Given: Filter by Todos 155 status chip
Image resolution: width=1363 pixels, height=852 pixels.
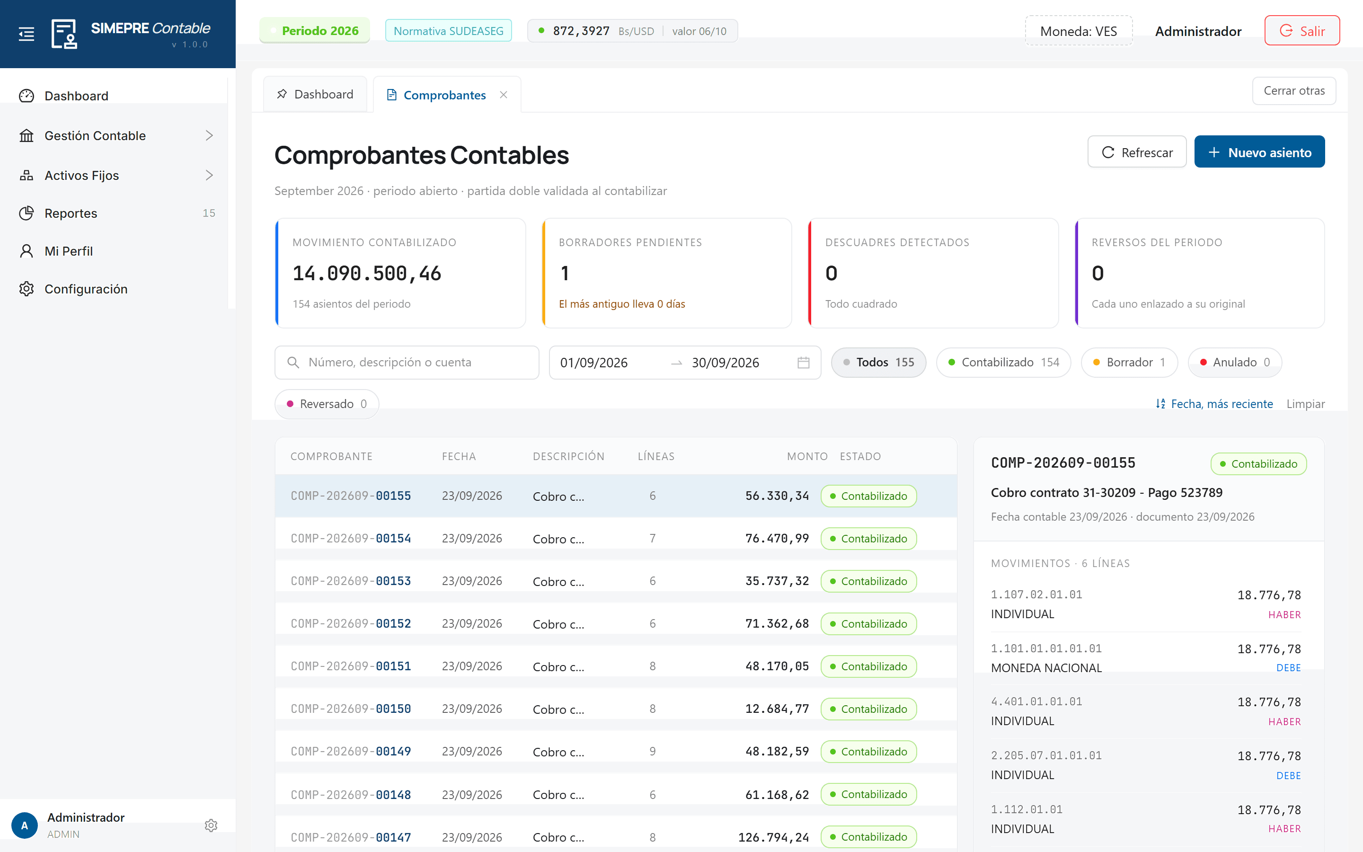Looking at the screenshot, I should [879, 362].
